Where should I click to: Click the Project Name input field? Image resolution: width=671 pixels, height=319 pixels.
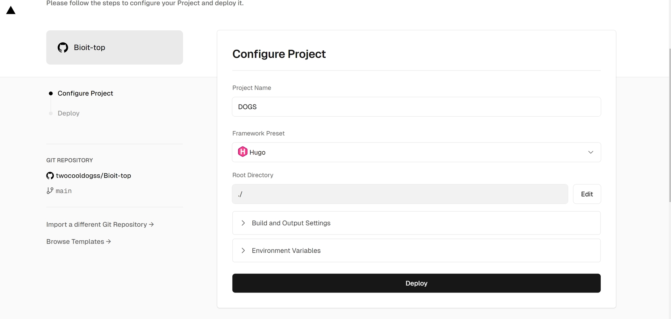coord(416,107)
